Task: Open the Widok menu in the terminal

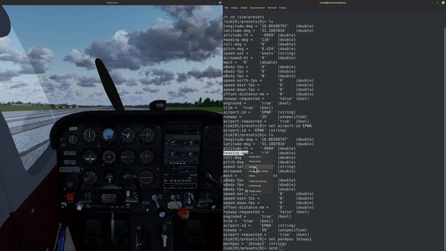Action: [x=244, y=8]
